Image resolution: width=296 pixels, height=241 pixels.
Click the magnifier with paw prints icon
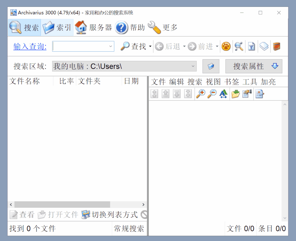[x=239, y=46]
